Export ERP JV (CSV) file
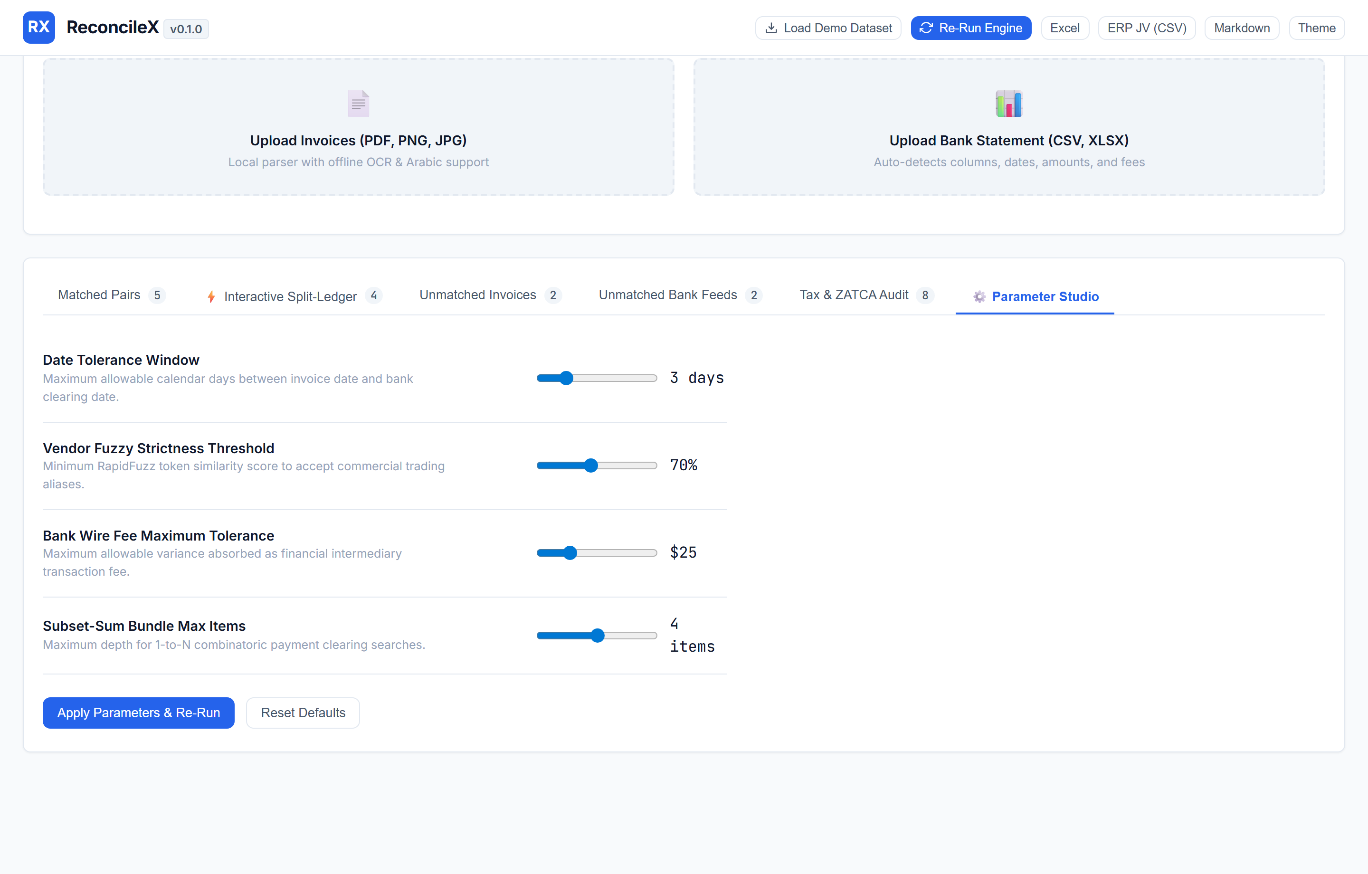This screenshot has width=1368, height=874. tap(1147, 28)
